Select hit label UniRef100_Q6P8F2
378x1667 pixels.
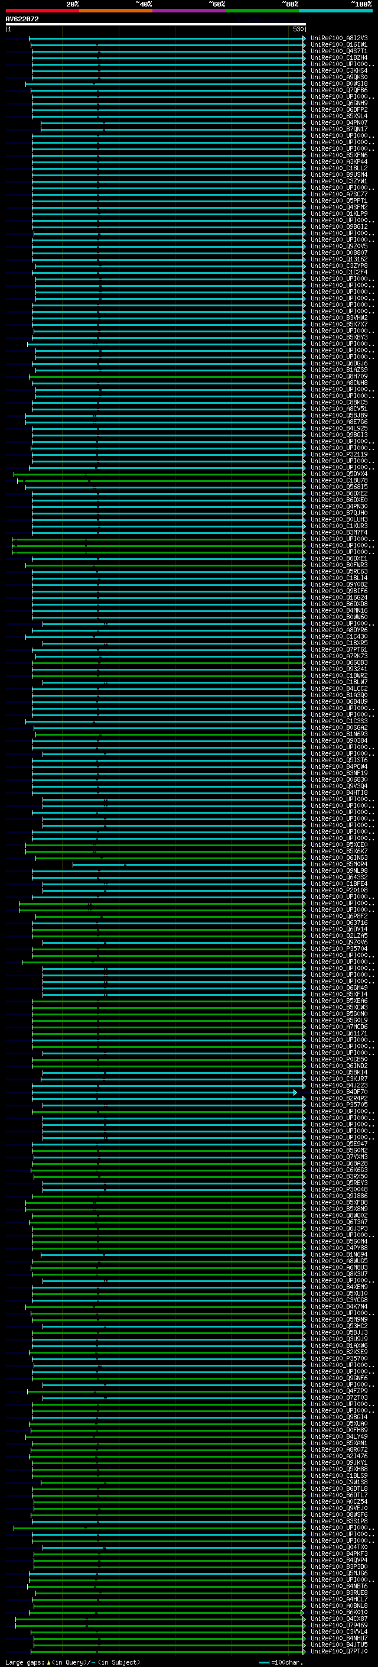tap(338, 917)
